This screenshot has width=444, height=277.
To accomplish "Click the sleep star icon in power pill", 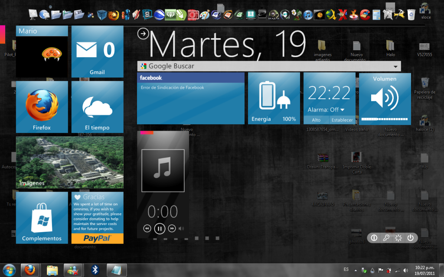I will (x=398, y=238).
